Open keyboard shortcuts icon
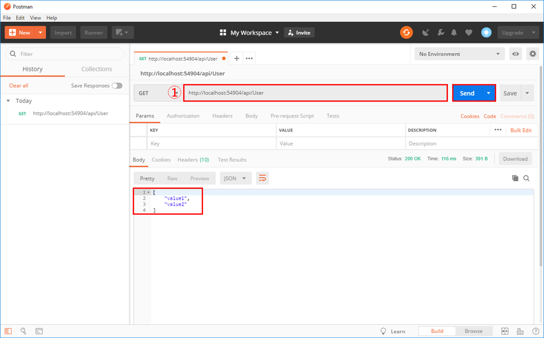The height and width of the screenshot is (338, 544). (521, 331)
